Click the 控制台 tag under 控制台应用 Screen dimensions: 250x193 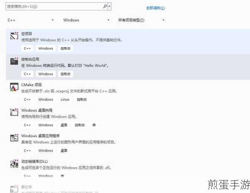[x=65, y=74]
